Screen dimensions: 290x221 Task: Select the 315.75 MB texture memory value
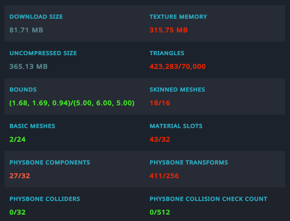[x=169, y=30]
